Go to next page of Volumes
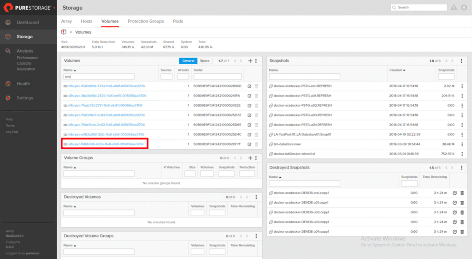472x259 pixels. pos(241,61)
